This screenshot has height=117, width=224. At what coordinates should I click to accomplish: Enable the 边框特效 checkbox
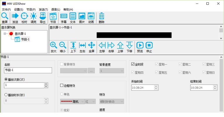tap(62, 85)
